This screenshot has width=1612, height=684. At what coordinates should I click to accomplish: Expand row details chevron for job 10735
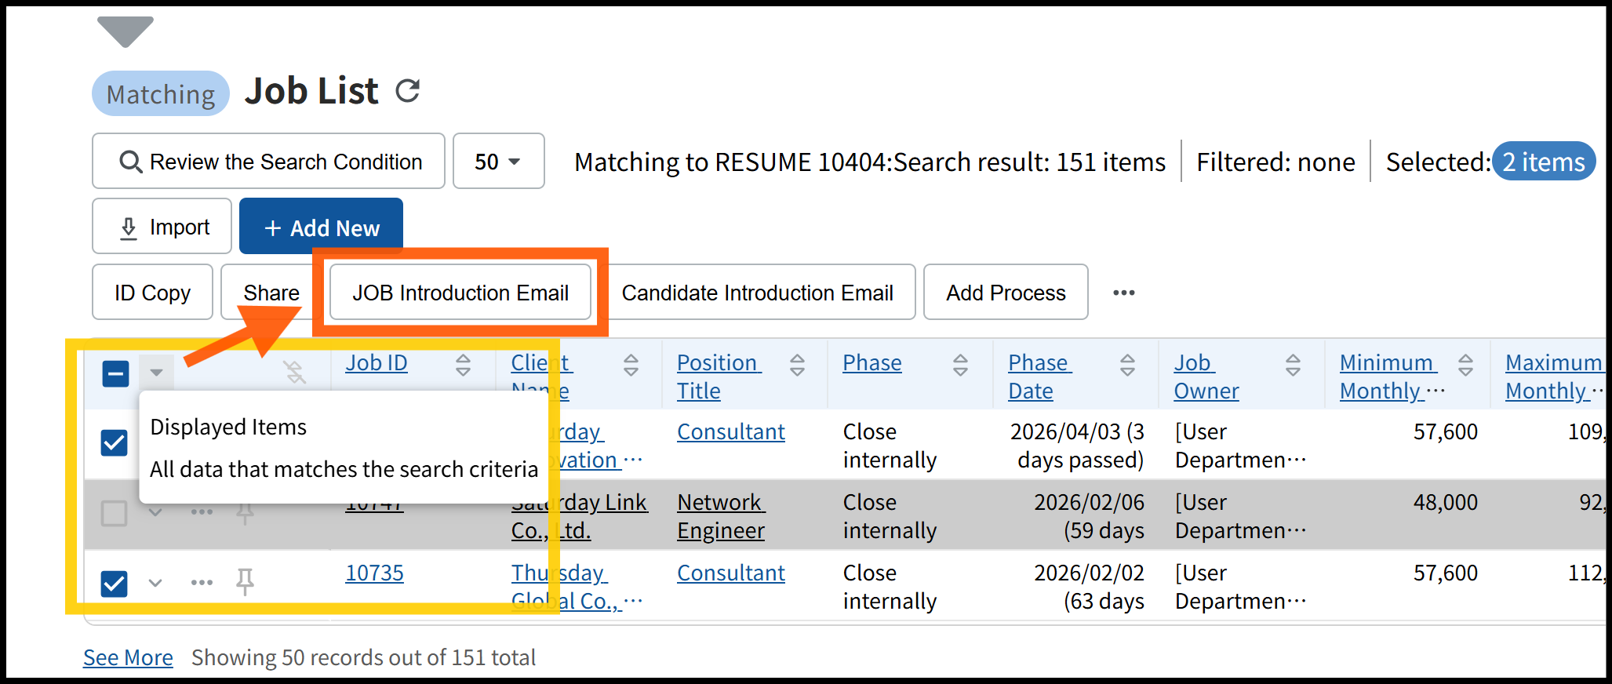click(155, 583)
